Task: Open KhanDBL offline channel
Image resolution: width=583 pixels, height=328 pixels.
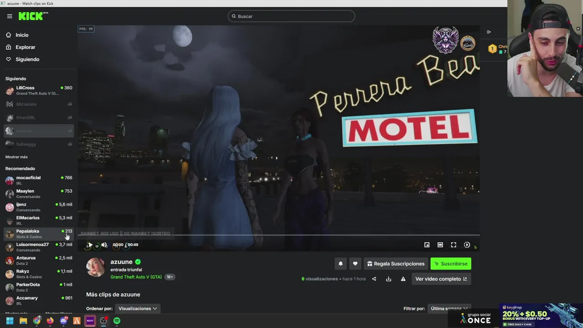Action: pos(39,118)
